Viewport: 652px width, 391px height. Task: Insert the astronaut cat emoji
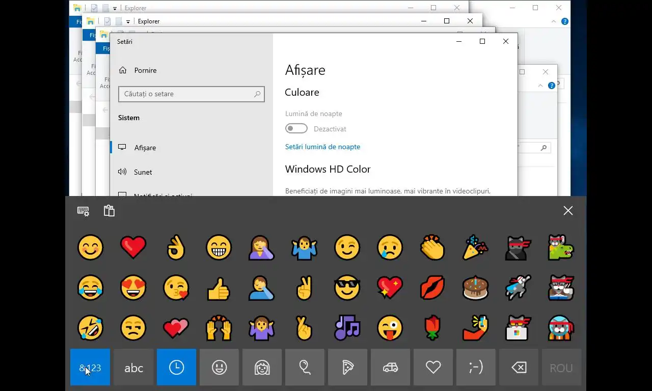pos(561,327)
